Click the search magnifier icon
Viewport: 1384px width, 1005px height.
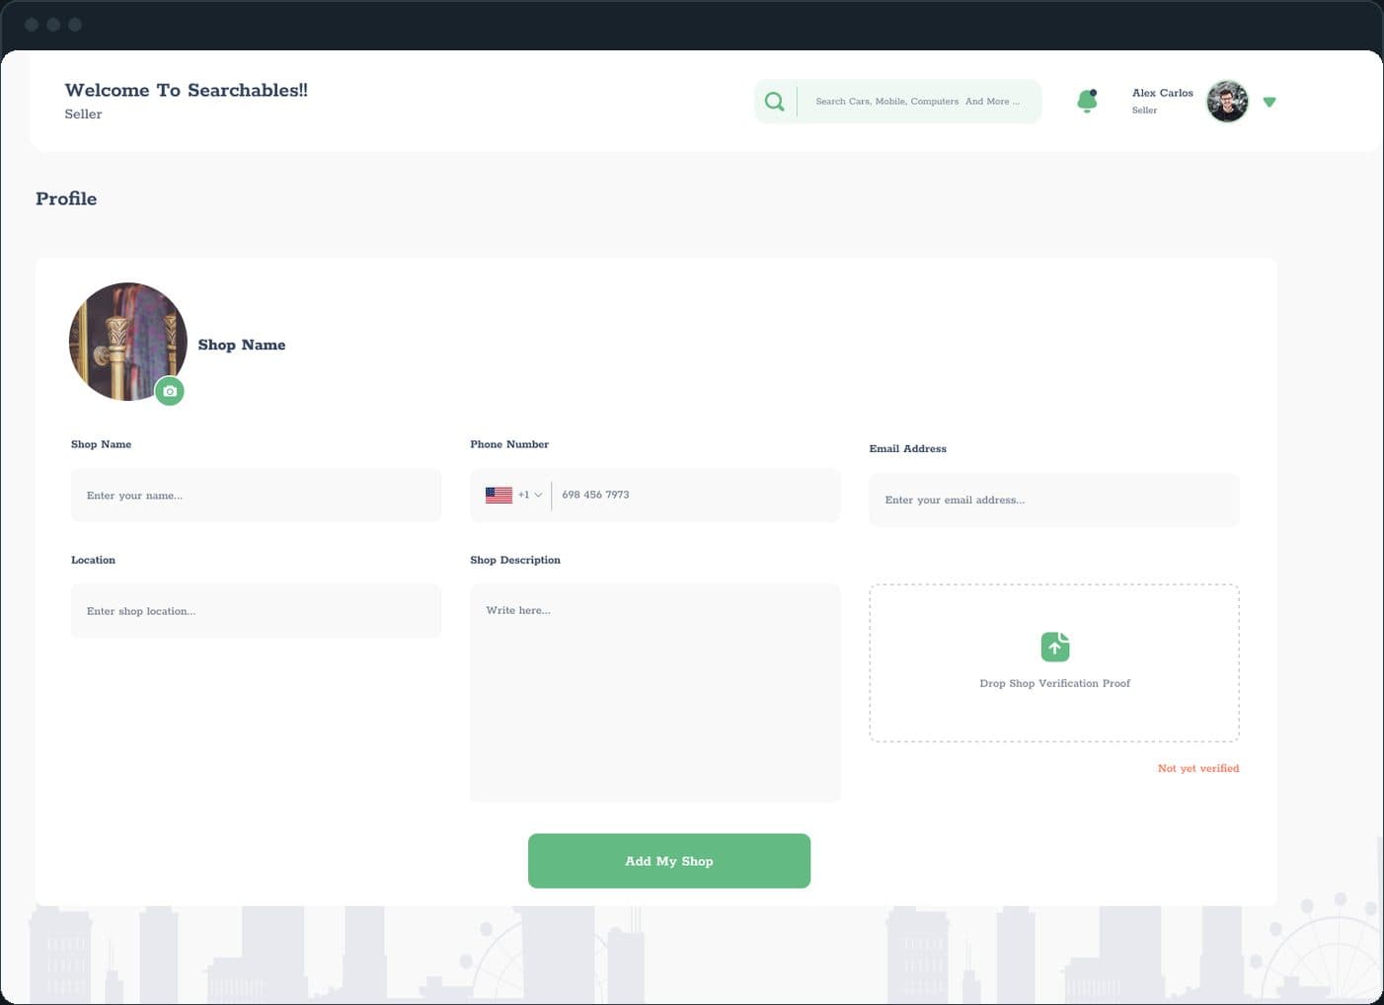(775, 102)
